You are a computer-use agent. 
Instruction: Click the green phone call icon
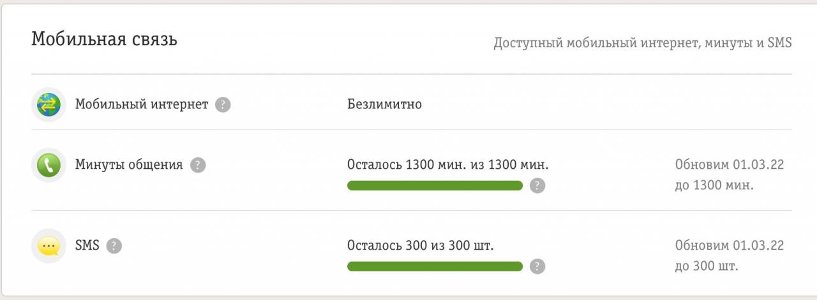49,166
